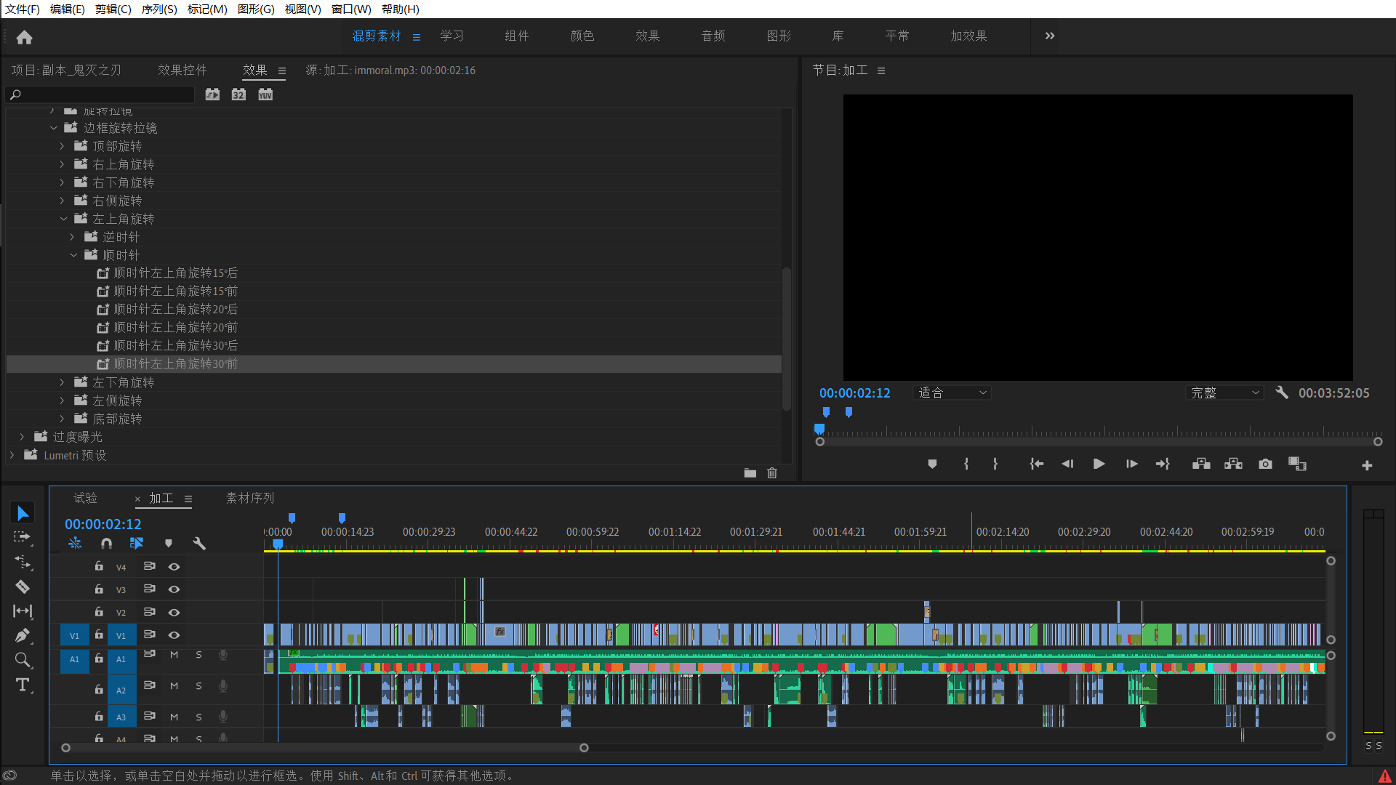This screenshot has width=1396, height=785.
Task: Play the Program monitor
Action: tap(1099, 464)
